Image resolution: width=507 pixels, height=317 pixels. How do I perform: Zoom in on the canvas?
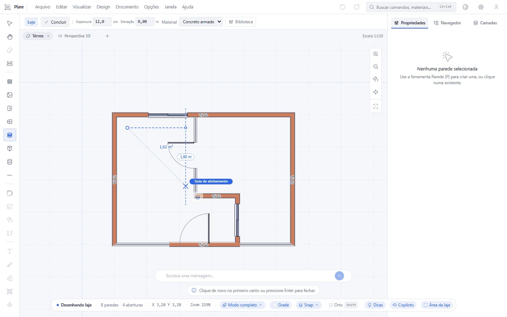376,54
